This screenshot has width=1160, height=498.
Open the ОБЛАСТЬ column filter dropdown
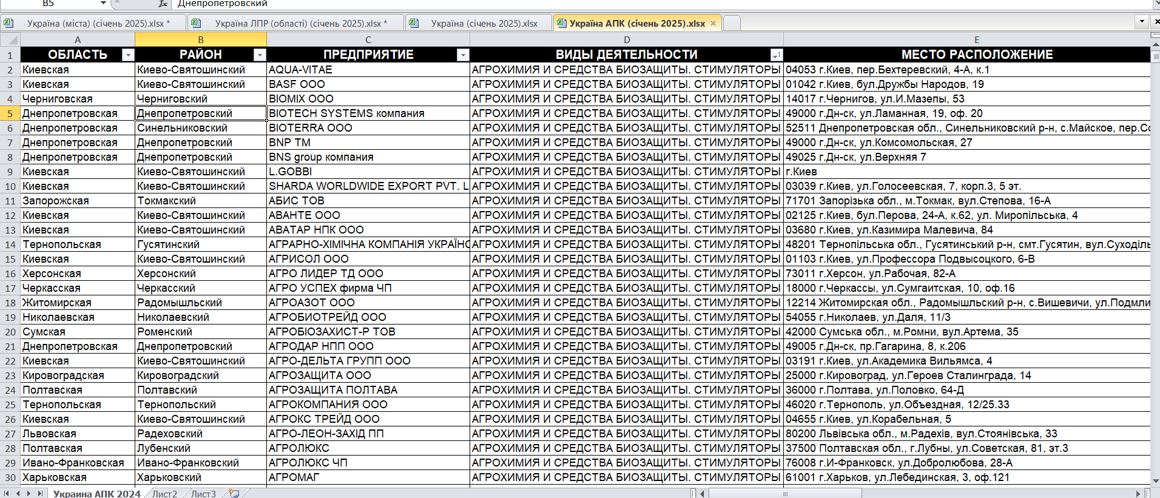tap(127, 55)
